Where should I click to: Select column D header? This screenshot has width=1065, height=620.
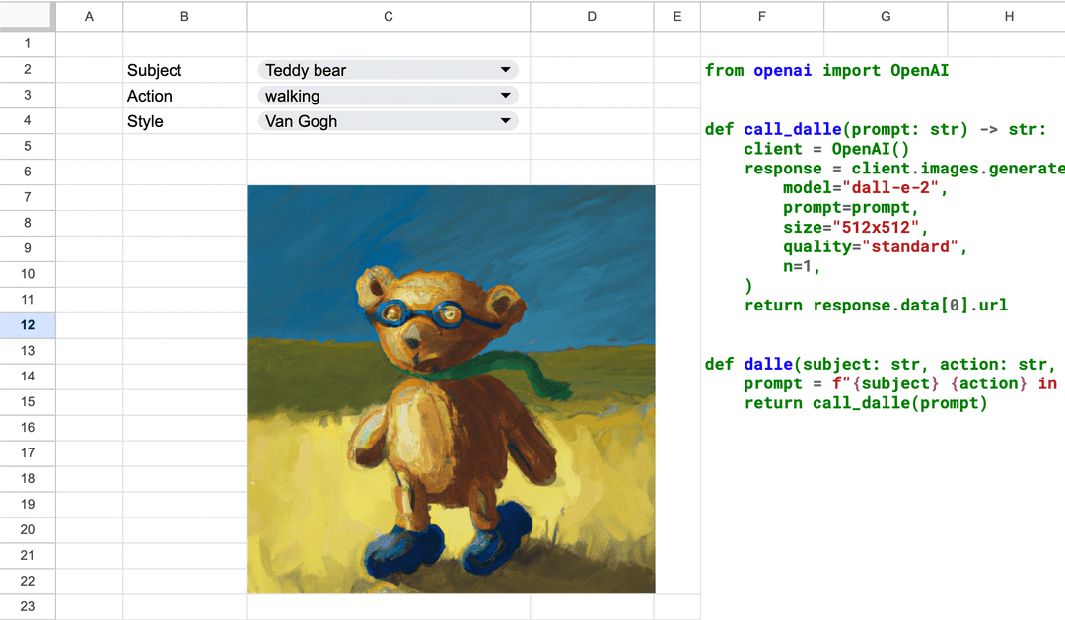(592, 17)
